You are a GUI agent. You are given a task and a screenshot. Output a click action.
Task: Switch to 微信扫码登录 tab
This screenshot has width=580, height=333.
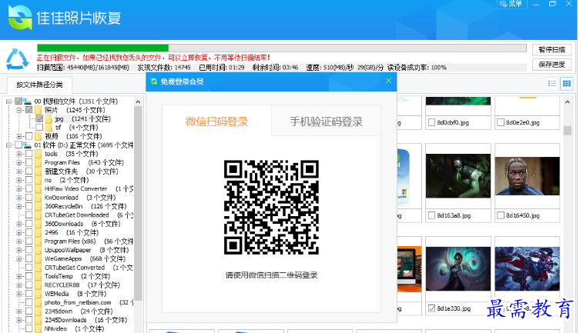[x=216, y=121]
